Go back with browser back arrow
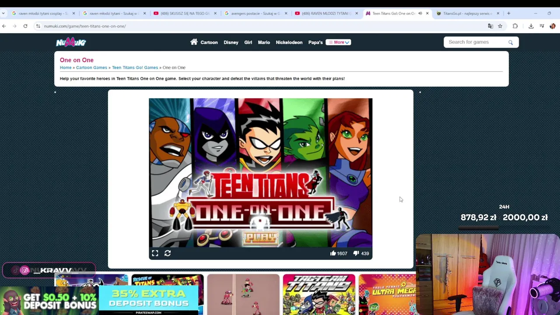Viewport: 560px width, 315px height. coord(4,26)
